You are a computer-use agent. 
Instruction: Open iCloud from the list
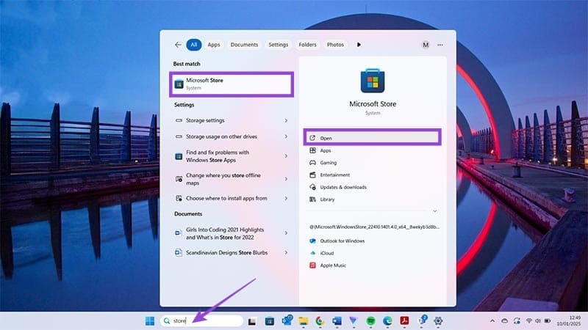326,253
